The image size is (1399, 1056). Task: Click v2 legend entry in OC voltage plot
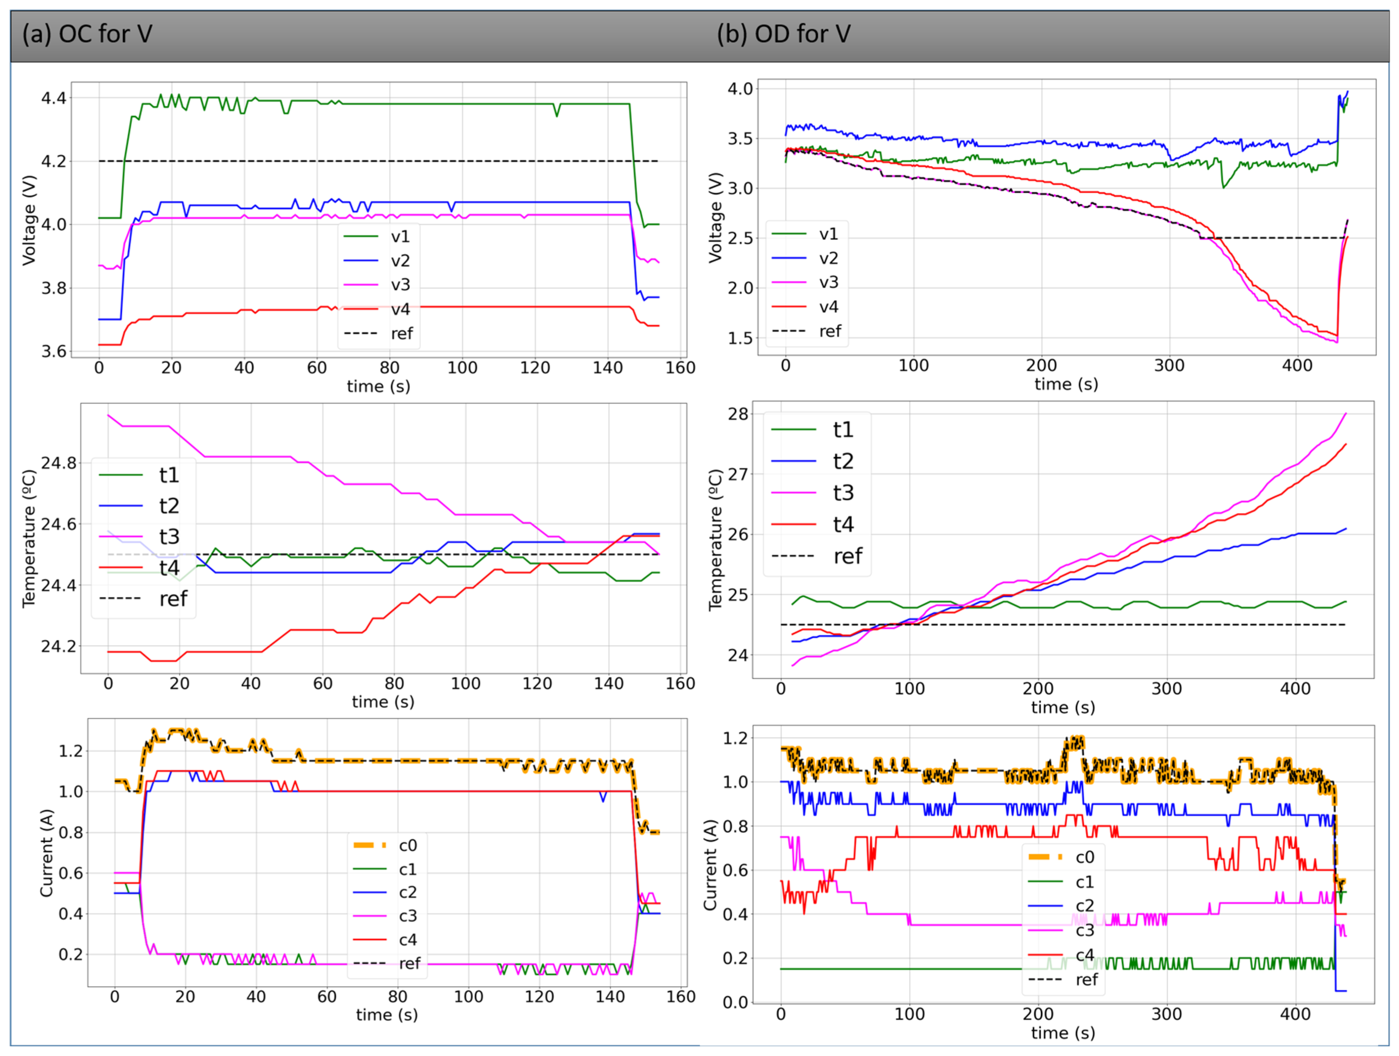click(377, 261)
